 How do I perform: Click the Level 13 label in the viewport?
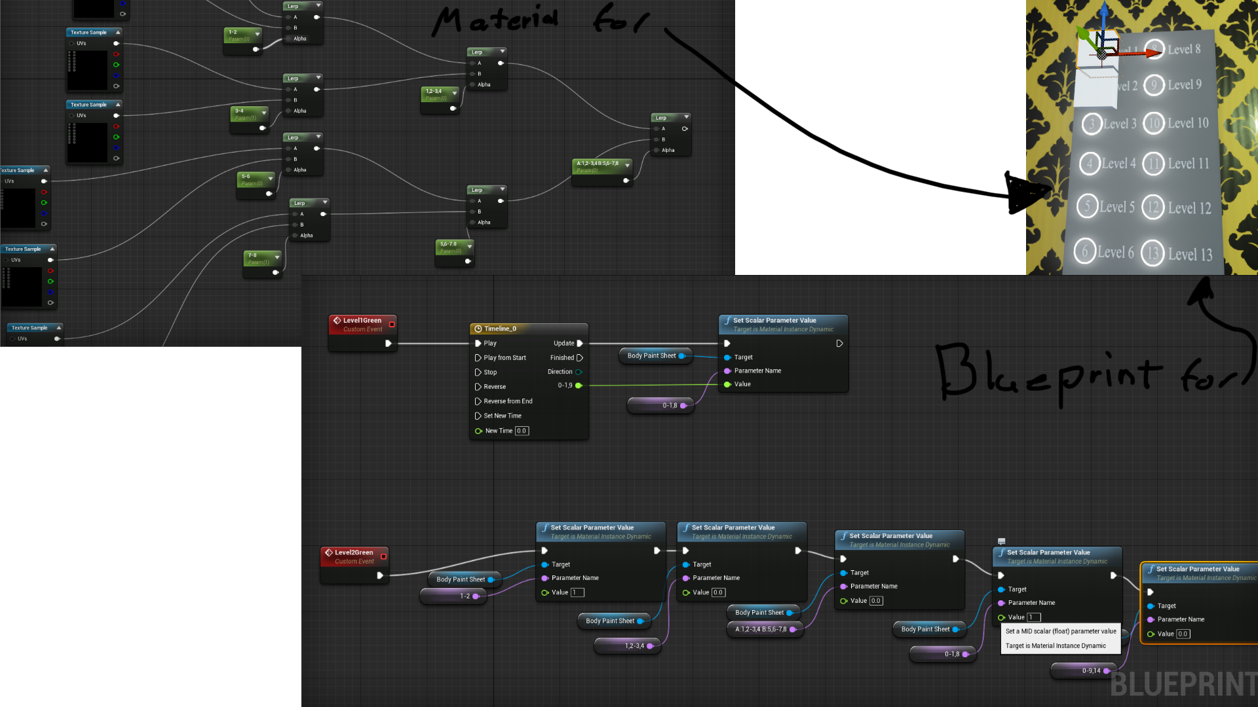pyautogui.click(x=1191, y=255)
